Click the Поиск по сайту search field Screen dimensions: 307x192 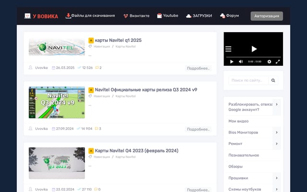[248, 80]
